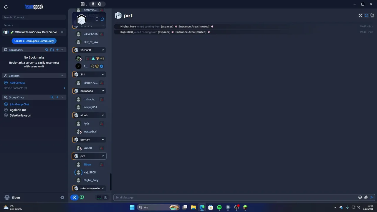The height and width of the screenshot is (212, 377).
Task: Open File Explorer from the taskbar
Action: (193, 207)
